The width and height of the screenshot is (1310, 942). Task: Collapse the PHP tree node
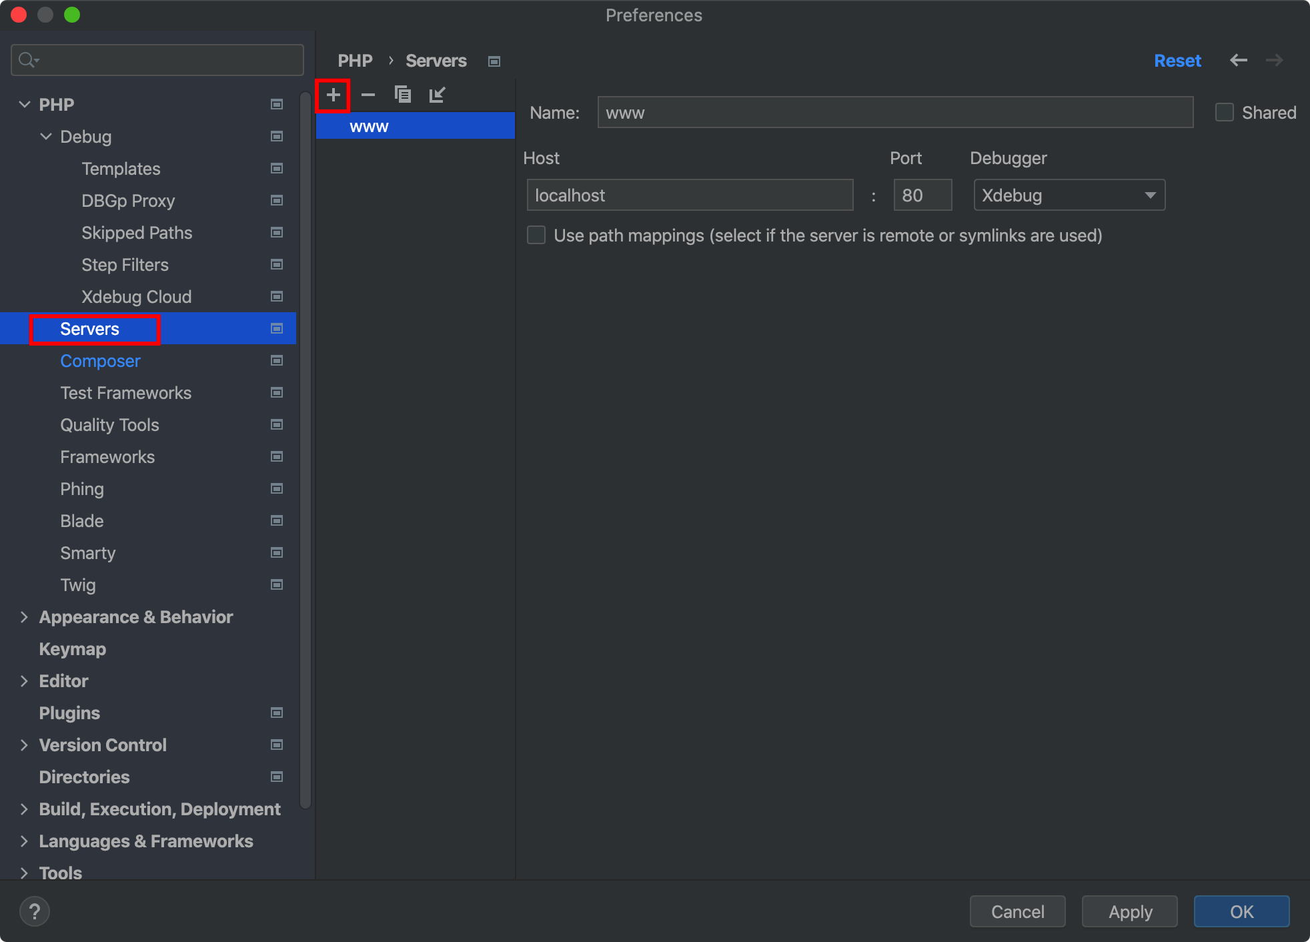point(25,105)
